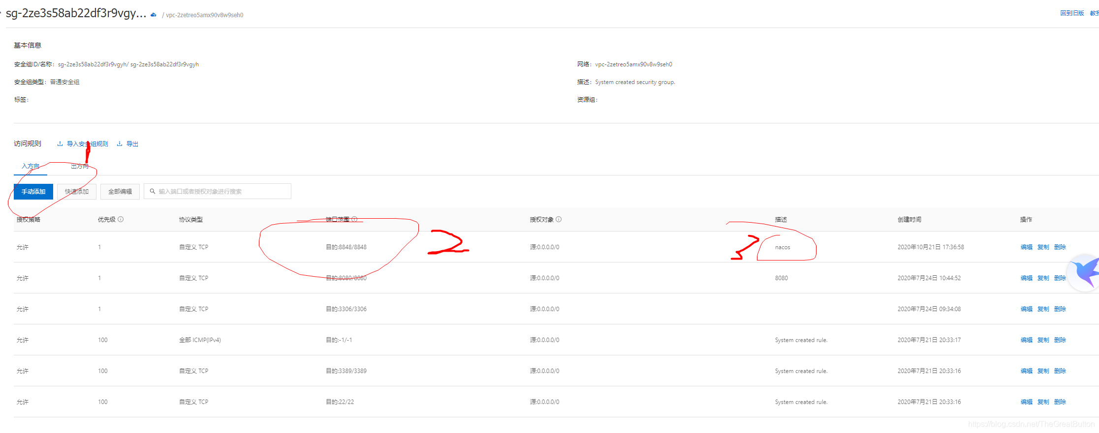Click the security group ID/name value sg-2ze3s58ab22df3r9vgyh

(128, 64)
